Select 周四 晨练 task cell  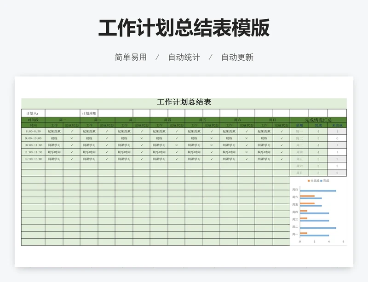pos(159,138)
